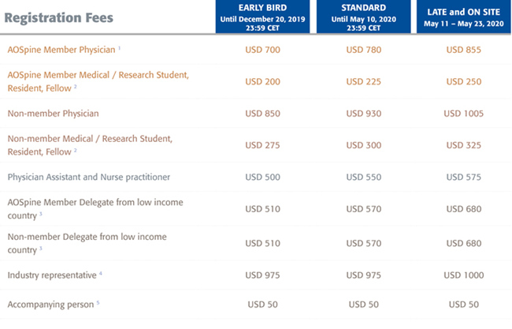Screen dimensions: 512x329
Task: Click the Late and On Site header
Action: click(464, 17)
